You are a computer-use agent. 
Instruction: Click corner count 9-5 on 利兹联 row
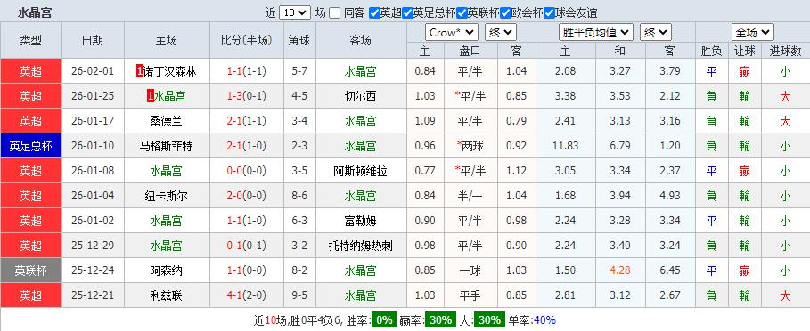299,296
